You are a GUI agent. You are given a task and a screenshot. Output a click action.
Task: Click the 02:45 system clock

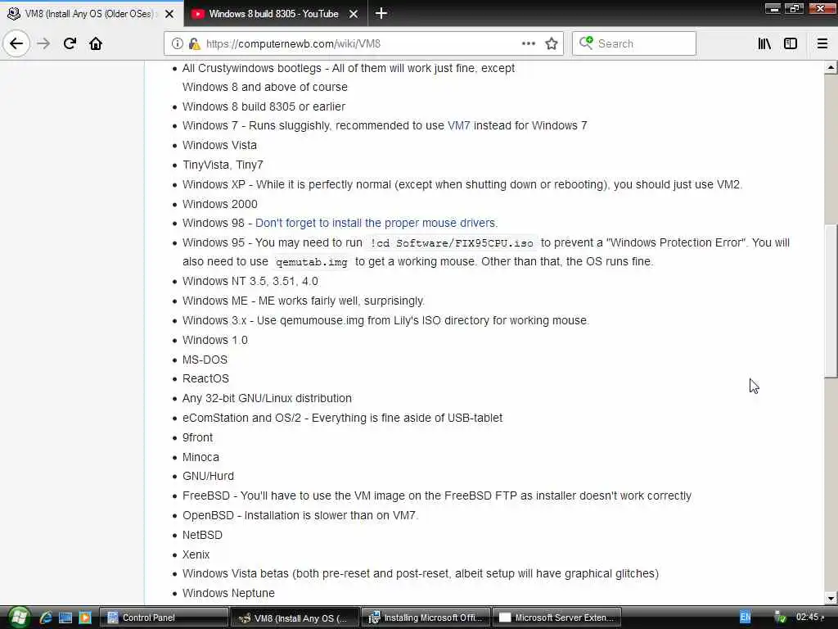810,618
